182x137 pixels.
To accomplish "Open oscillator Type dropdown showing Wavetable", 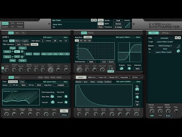I will click(x=13, y=82).
